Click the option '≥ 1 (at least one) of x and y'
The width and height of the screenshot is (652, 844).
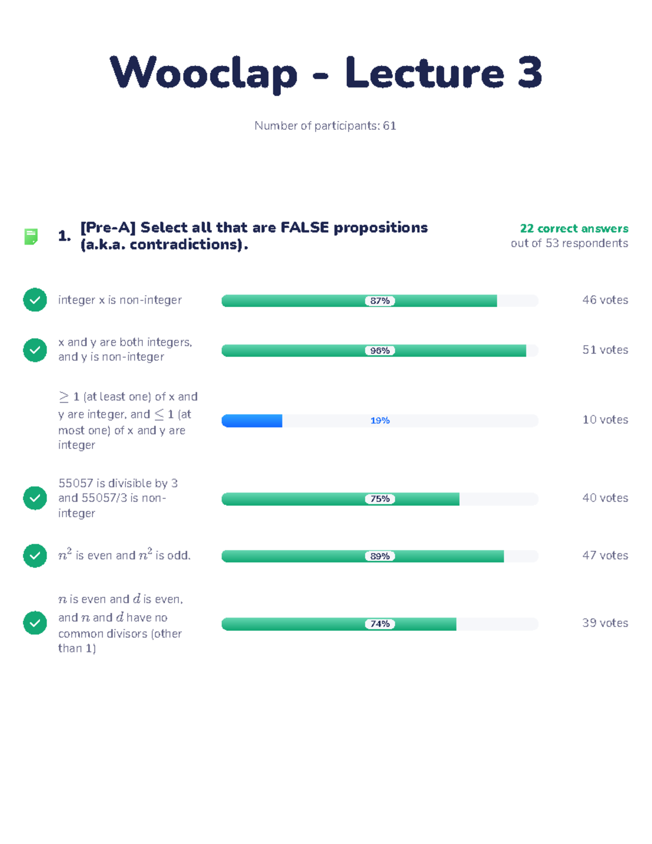128,421
